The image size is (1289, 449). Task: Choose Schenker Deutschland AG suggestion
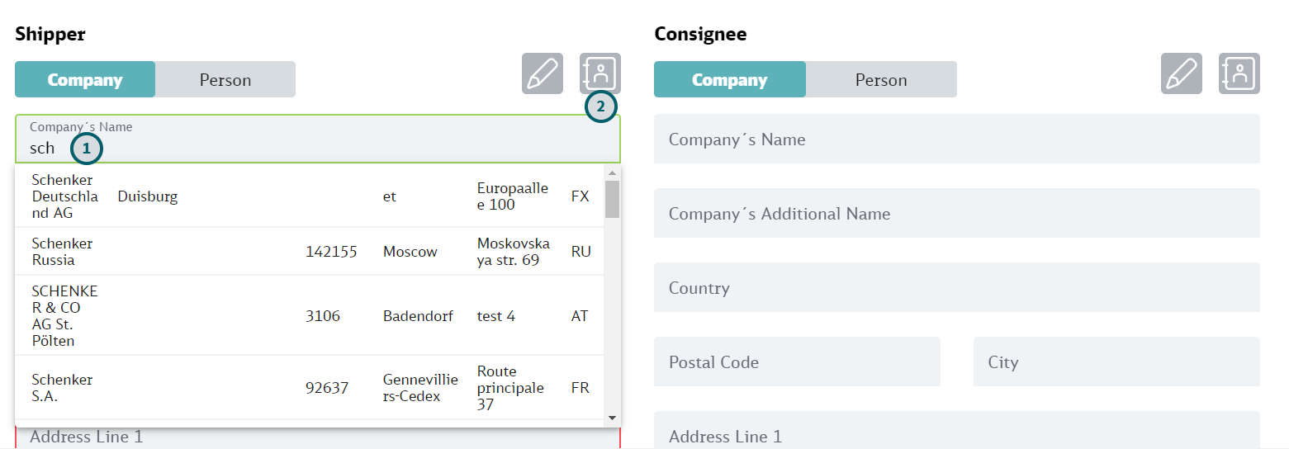(x=310, y=196)
